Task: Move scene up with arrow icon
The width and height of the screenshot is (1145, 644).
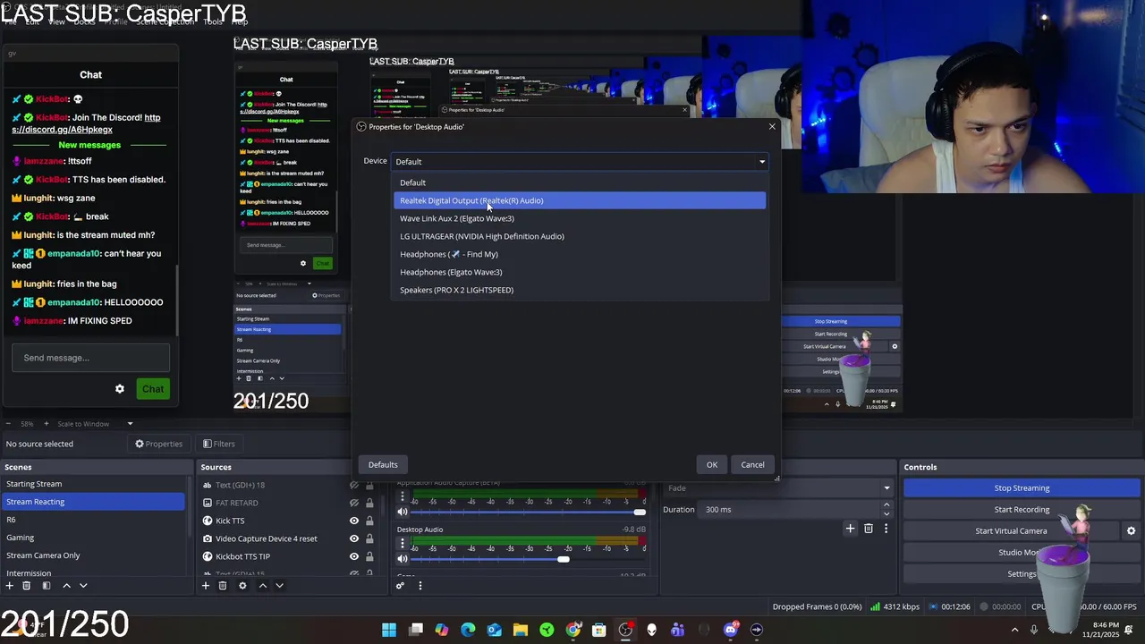Action: click(66, 586)
